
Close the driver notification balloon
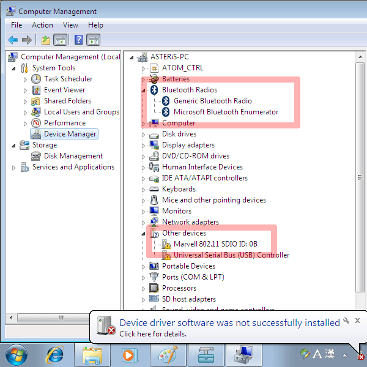click(358, 321)
